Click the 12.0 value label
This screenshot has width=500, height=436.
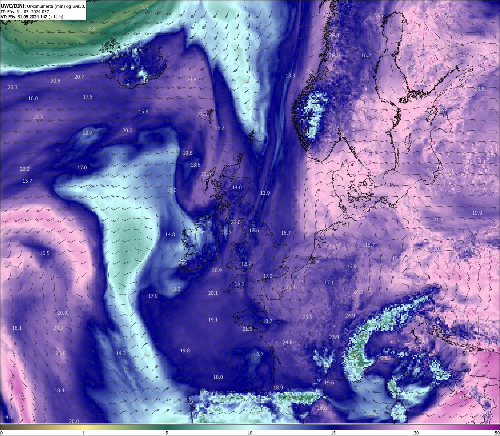171,190
